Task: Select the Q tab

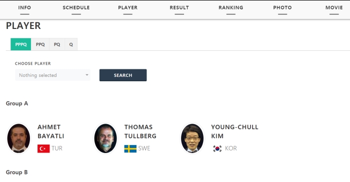Action: tap(71, 44)
